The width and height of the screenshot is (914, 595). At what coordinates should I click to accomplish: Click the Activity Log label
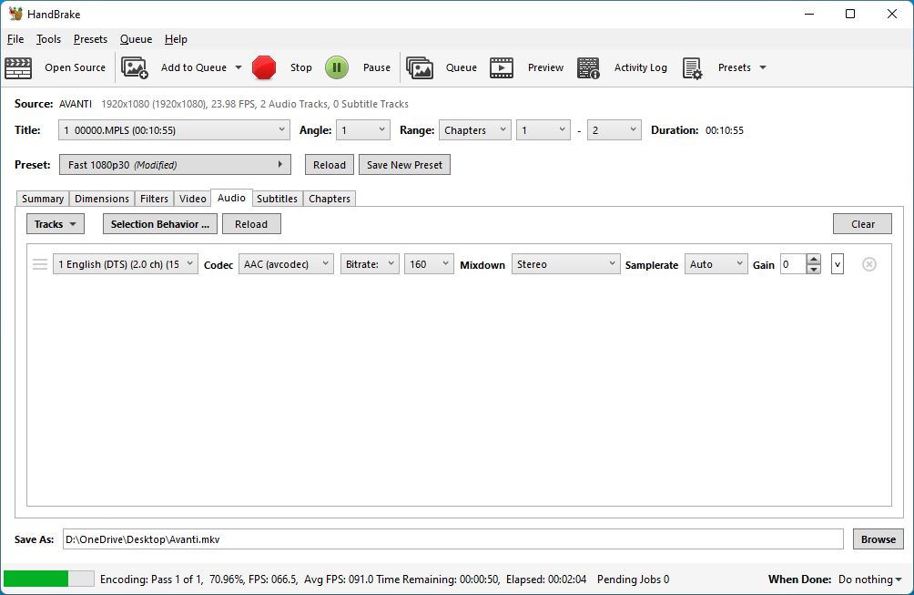click(640, 67)
